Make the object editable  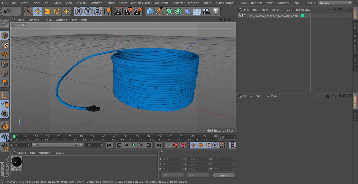pyautogui.click(x=5, y=24)
